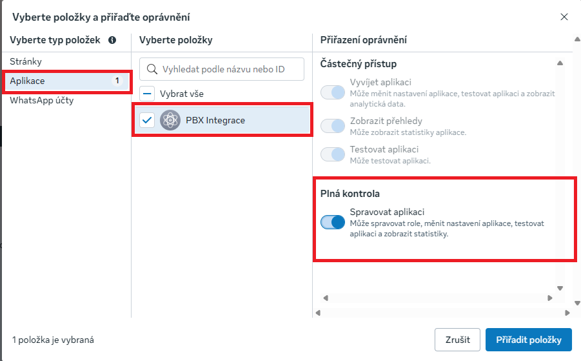Click the scroll down arrow in permissions panel
581x361 pixels.
click(560, 288)
